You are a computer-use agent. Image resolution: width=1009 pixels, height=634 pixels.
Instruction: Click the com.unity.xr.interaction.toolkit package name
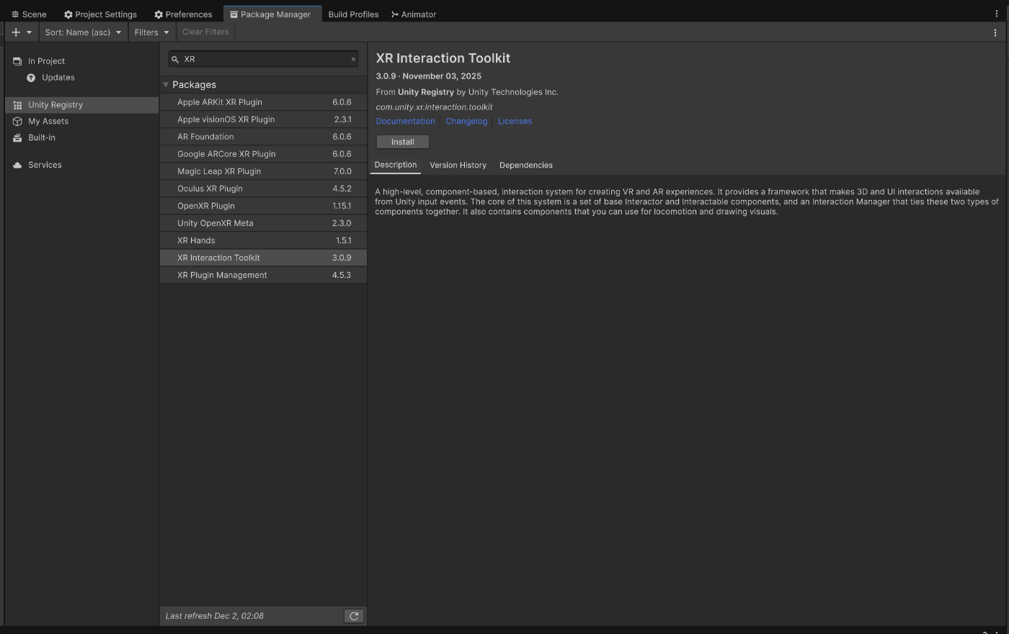point(434,107)
